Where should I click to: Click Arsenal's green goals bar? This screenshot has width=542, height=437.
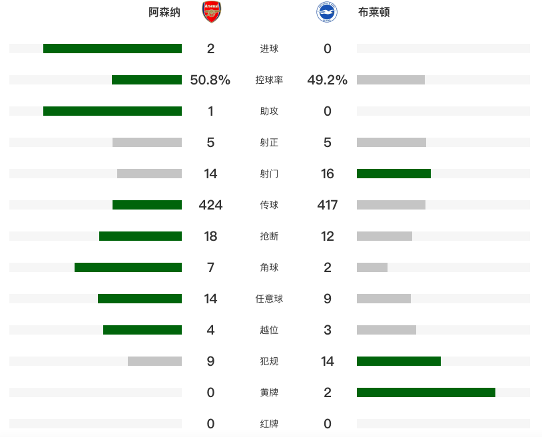113,49
